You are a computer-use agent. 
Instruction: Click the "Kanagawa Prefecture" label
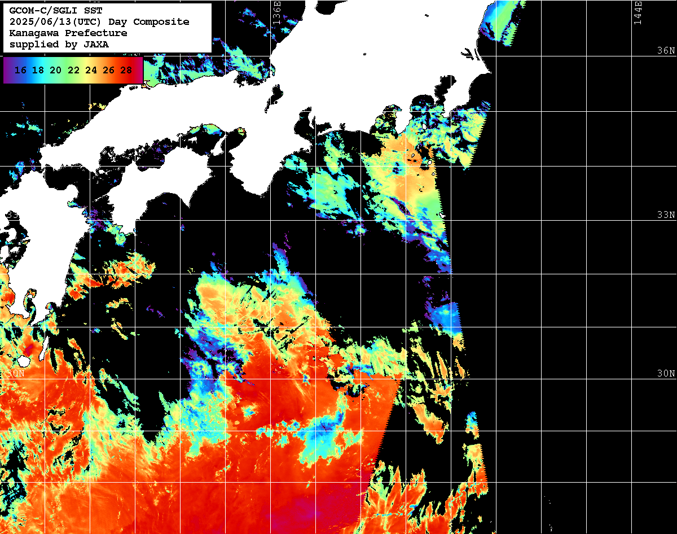[68, 33]
